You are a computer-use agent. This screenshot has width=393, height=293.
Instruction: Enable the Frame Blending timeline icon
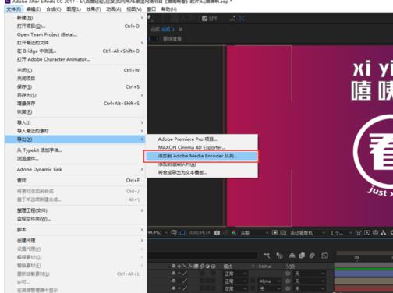point(302,256)
